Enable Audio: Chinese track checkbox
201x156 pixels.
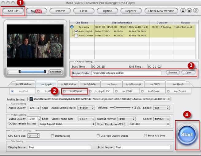tap(76, 35)
